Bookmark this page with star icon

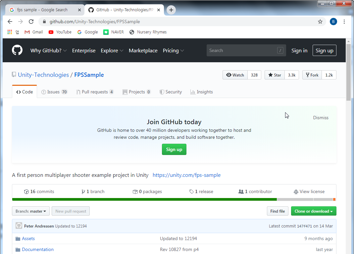coord(320,22)
